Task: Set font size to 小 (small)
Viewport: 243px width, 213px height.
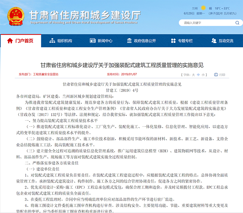Action: [x=203, y=74]
